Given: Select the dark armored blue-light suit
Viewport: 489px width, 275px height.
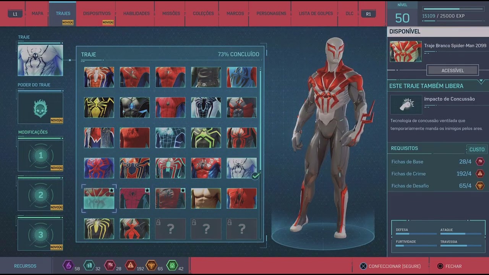Looking at the screenshot, I should pyautogui.click(x=134, y=107).
